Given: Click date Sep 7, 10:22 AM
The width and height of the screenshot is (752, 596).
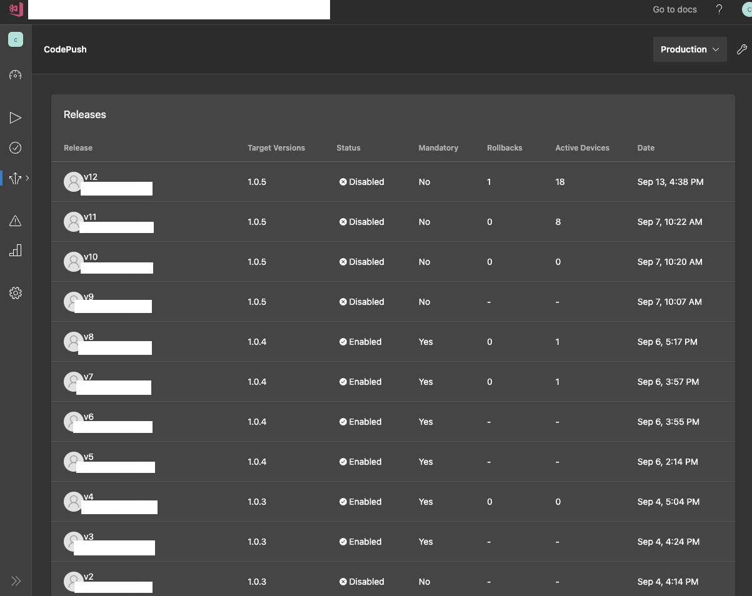Looking at the screenshot, I should click(669, 222).
